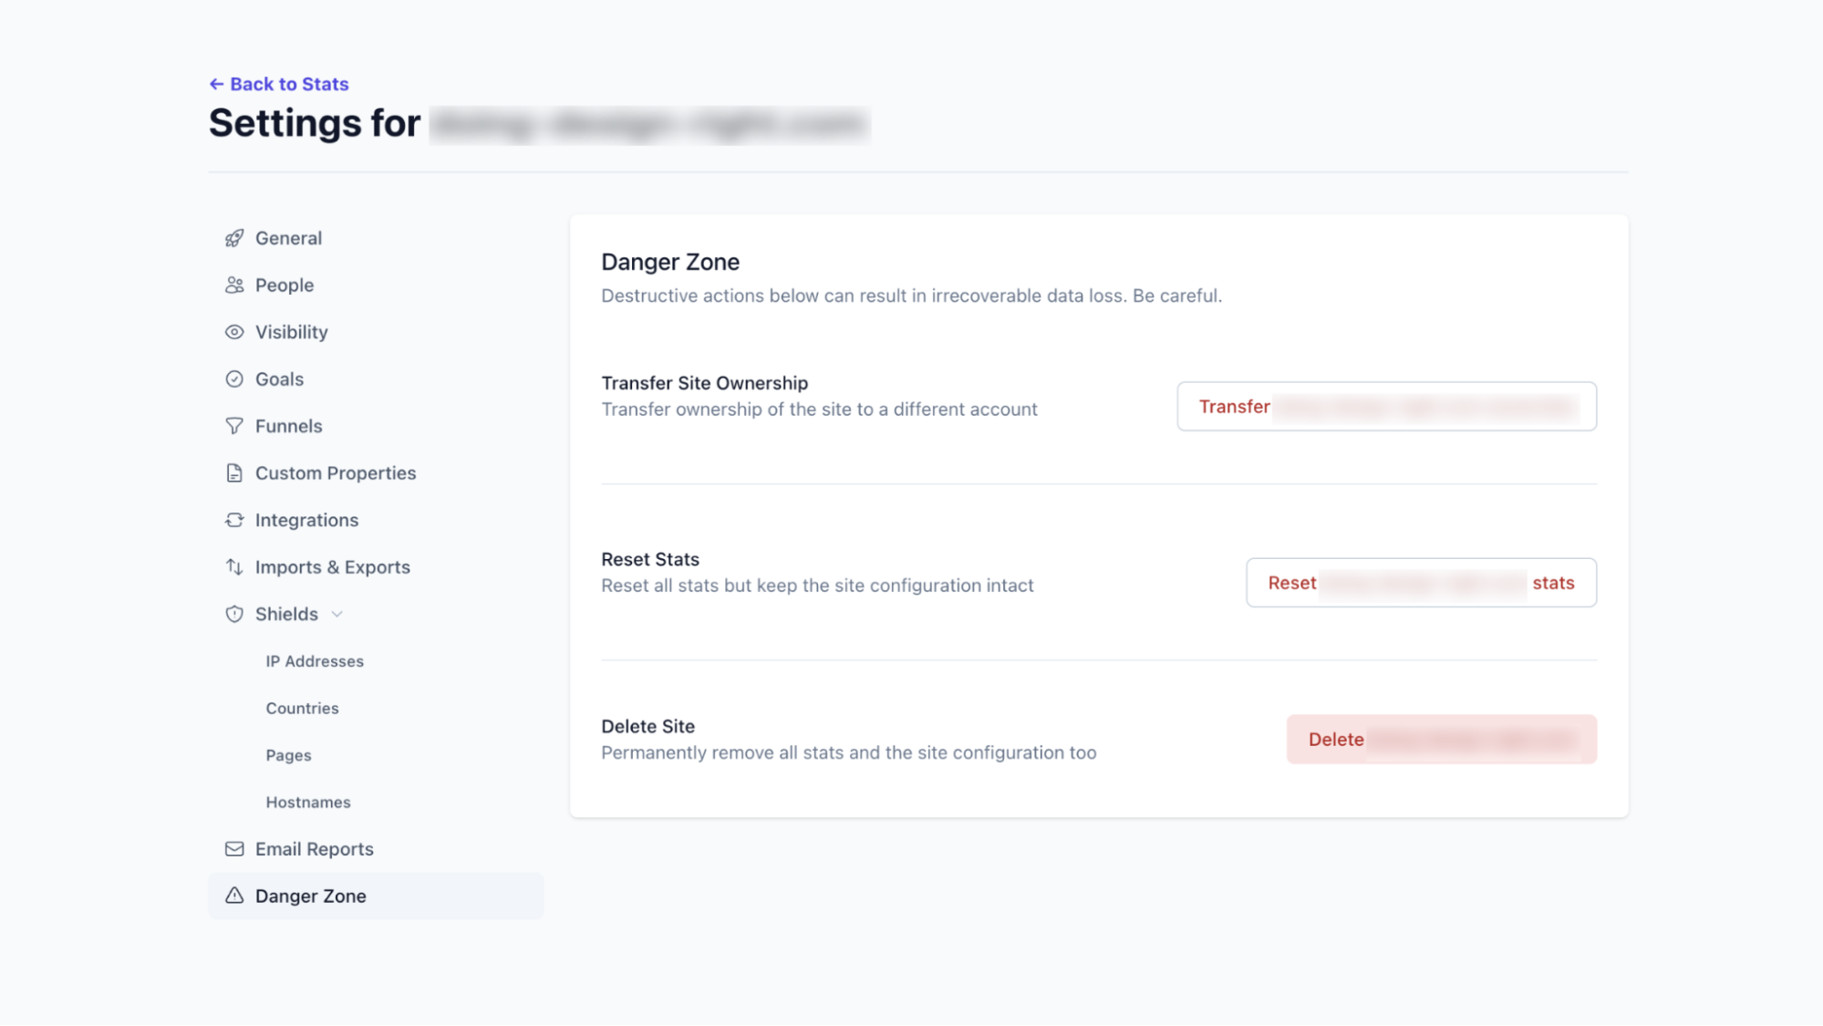Click the Reset stats button
Screen dimensions: 1823x1026
click(x=1420, y=583)
